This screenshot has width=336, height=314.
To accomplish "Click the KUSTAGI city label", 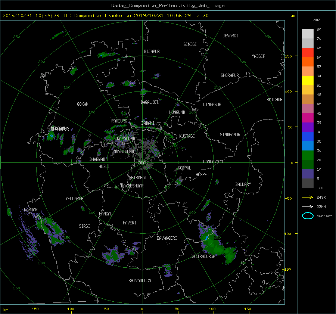I will coord(187,136).
